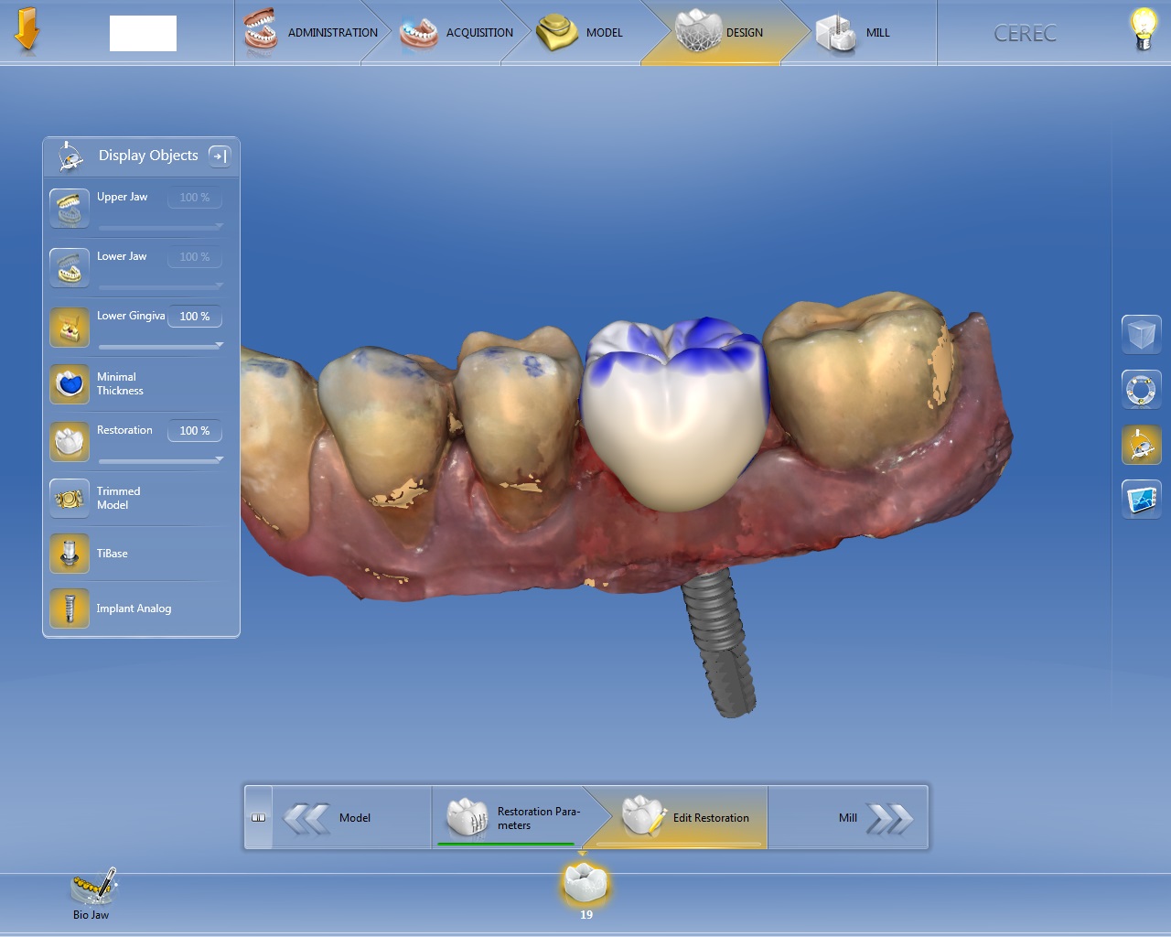Click the lightbulb help icon
Image resolution: width=1171 pixels, height=937 pixels.
1143,30
